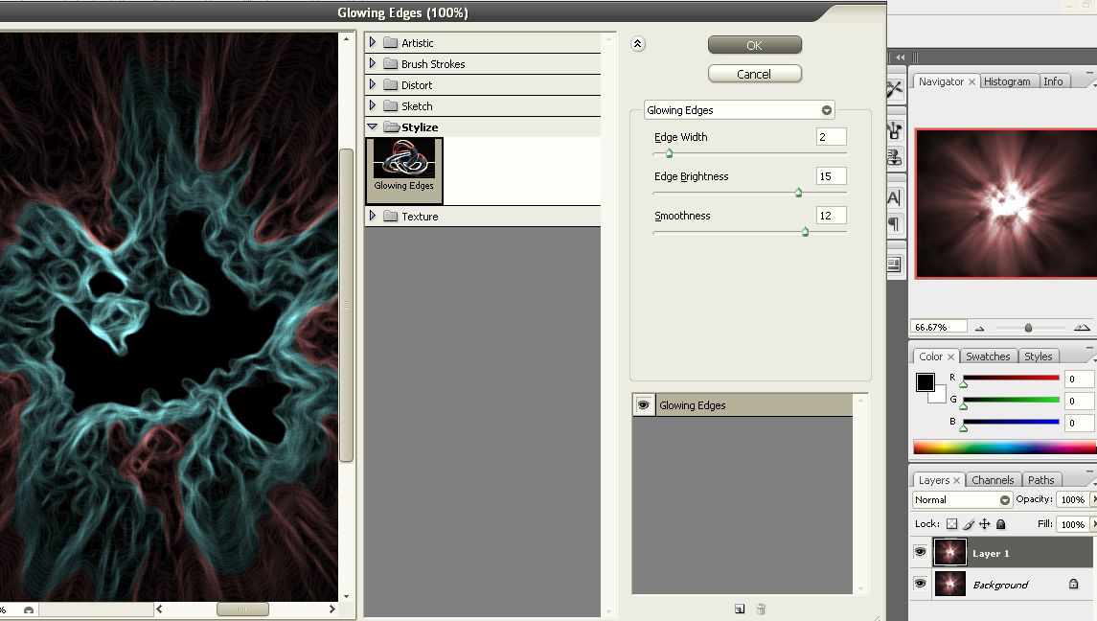The image size is (1097, 621).
Task: Hide the Background layer
Action: 920,584
